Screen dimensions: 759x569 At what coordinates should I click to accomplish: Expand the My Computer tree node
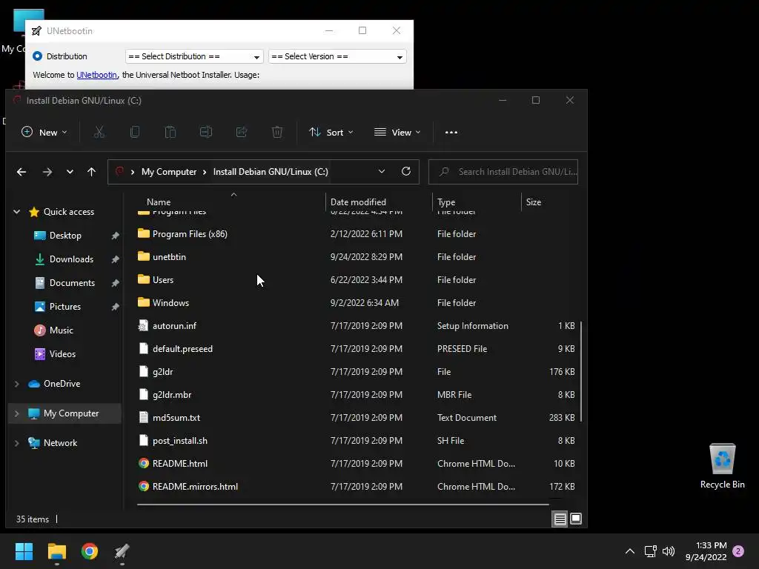tap(16, 413)
